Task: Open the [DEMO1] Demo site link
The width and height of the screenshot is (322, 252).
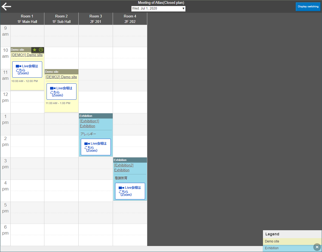Action: (x=27, y=55)
